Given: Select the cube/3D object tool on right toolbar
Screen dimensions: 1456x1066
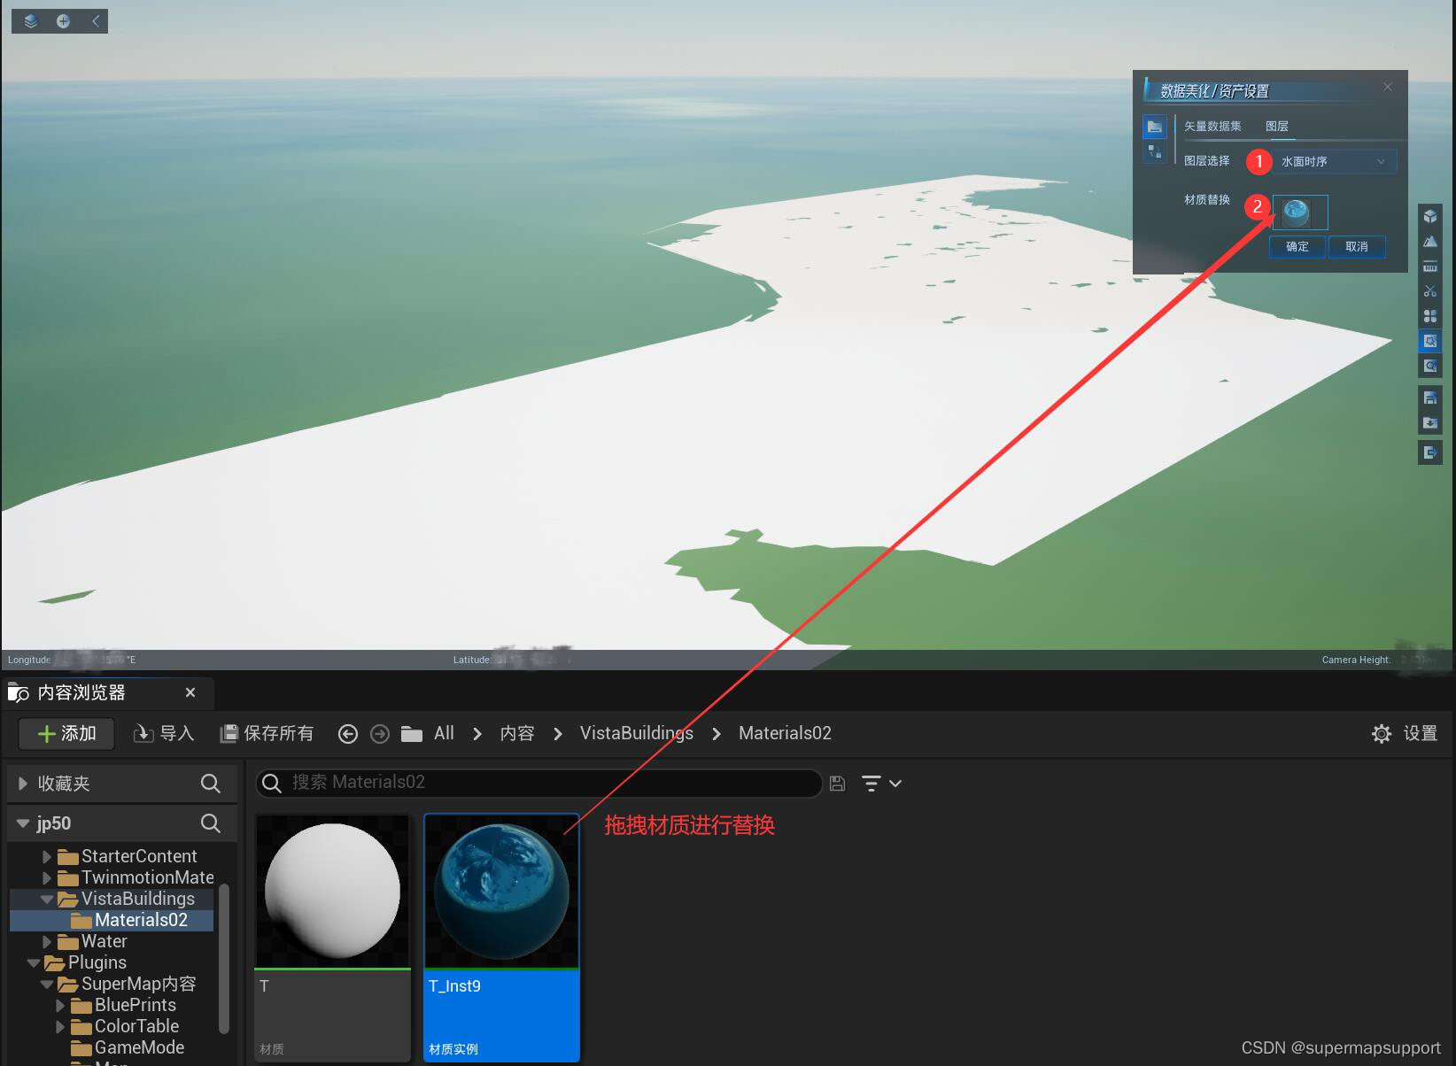Looking at the screenshot, I should [1430, 216].
